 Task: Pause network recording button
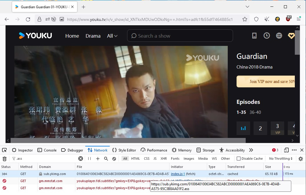coord(89,159)
